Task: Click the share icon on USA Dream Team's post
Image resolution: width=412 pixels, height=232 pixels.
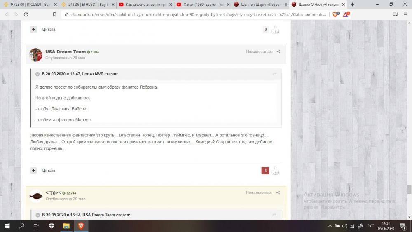Action: (278, 52)
